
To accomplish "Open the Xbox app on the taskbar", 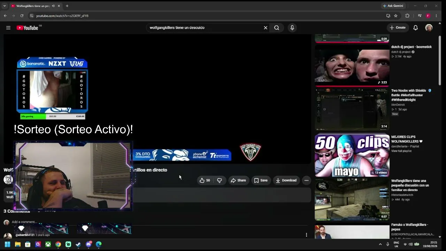I will (x=48, y=244).
